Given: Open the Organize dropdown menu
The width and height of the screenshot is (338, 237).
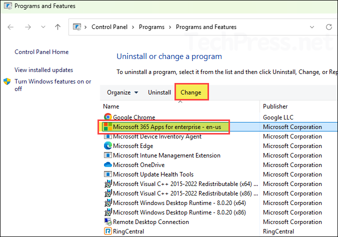Looking at the screenshot, I should tap(122, 92).
